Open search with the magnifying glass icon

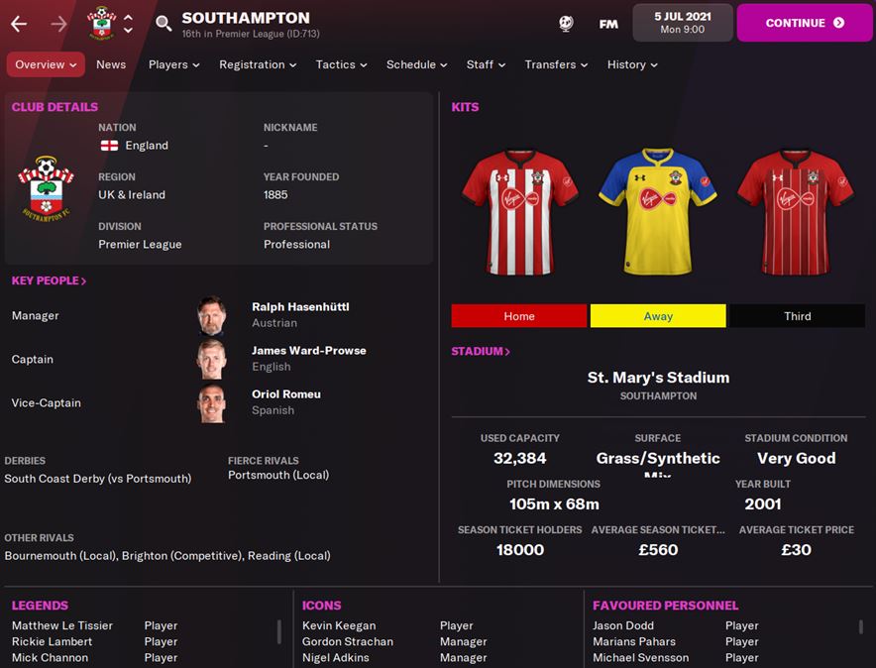coord(164,24)
